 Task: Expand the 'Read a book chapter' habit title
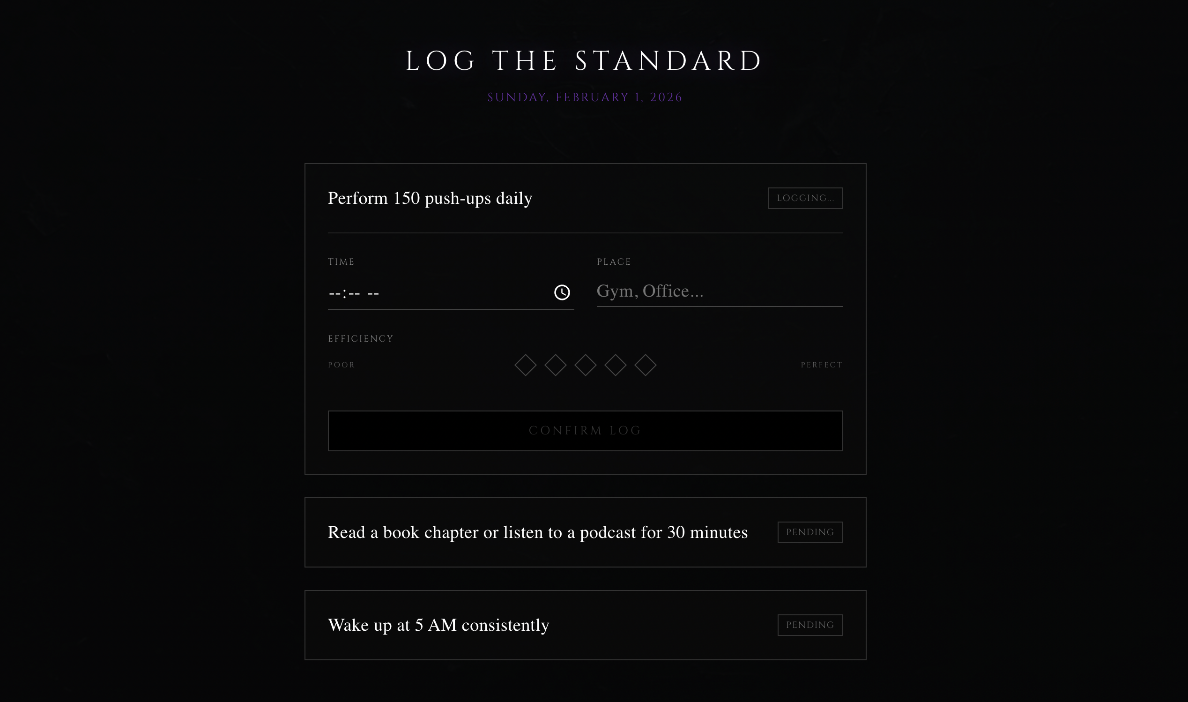coord(537,532)
